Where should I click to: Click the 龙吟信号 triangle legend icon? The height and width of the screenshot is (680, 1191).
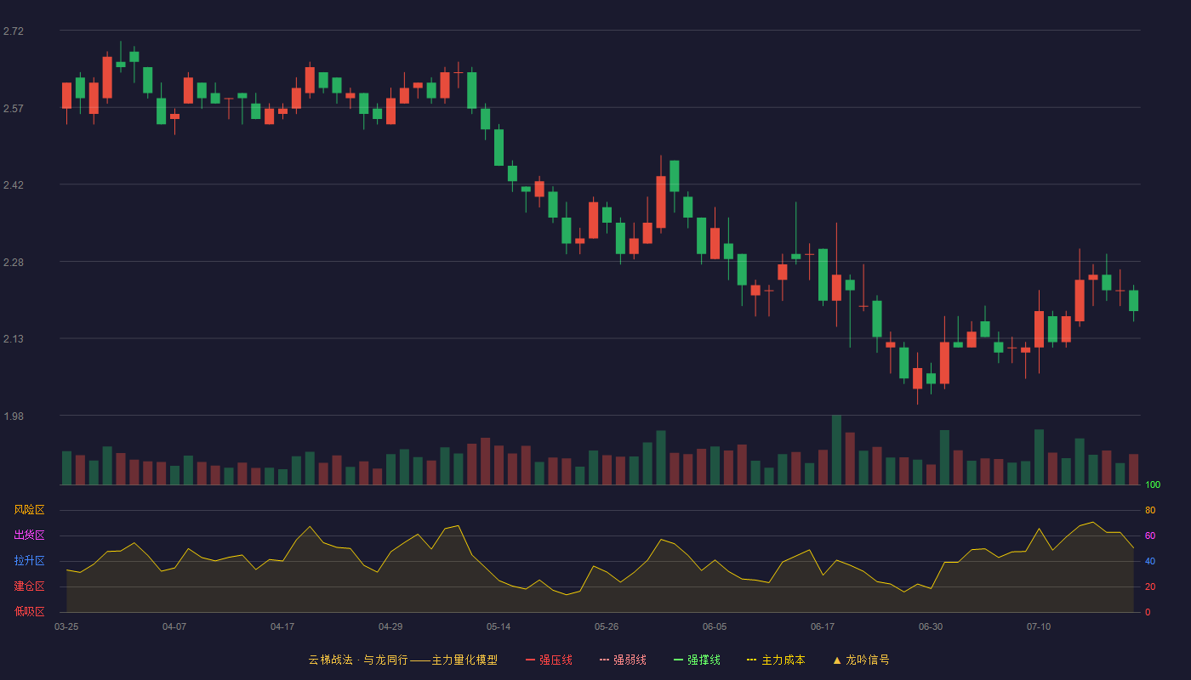837,660
